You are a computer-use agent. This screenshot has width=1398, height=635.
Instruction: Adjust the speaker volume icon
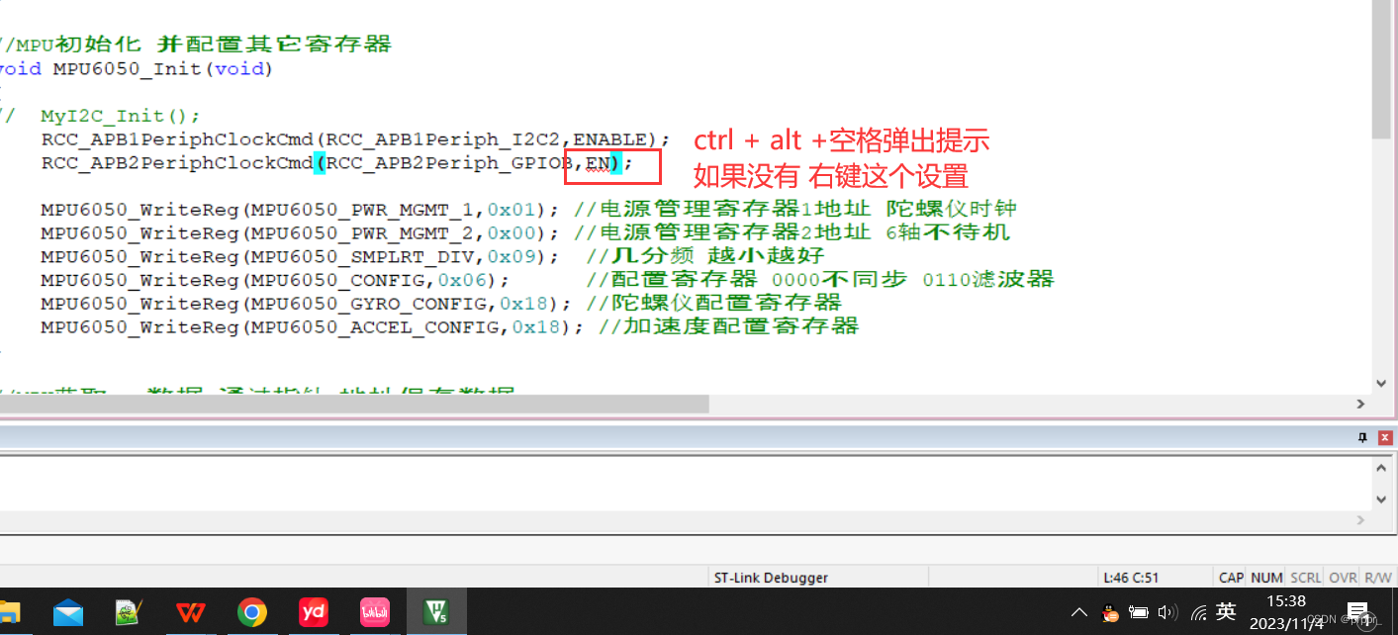(1167, 611)
